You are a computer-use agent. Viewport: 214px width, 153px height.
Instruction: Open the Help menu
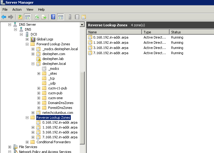[x=41, y=9]
